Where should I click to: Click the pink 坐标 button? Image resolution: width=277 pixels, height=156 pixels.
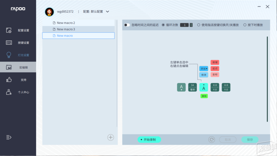coord(215,75)
